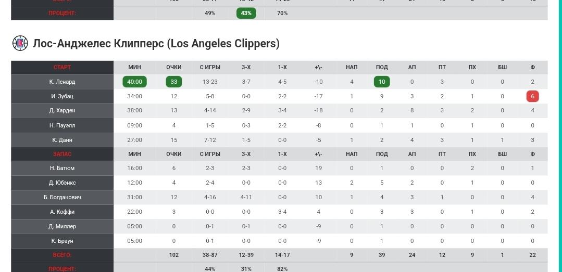The image size is (562, 272).
Task: Click the green 33 points badge
Action: click(x=174, y=82)
